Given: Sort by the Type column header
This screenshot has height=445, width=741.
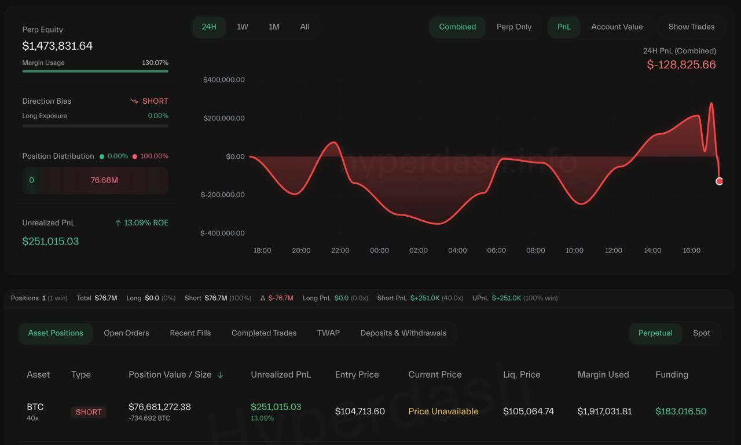Looking at the screenshot, I should pos(81,375).
